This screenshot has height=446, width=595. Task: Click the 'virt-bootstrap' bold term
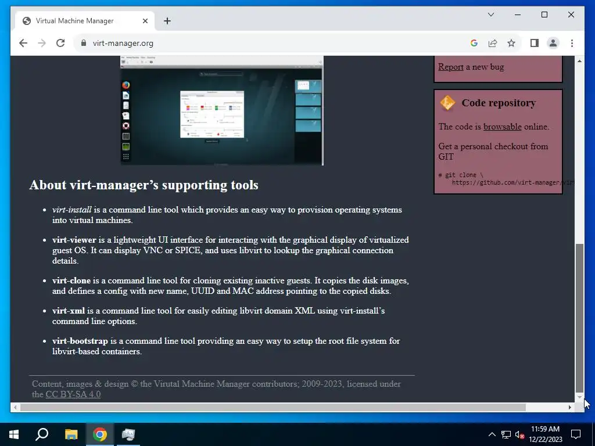click(80, 341)
